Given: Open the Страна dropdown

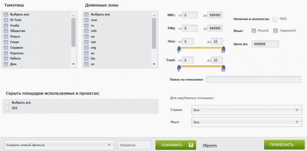Looking at the screenshot, I should [247, 110].
